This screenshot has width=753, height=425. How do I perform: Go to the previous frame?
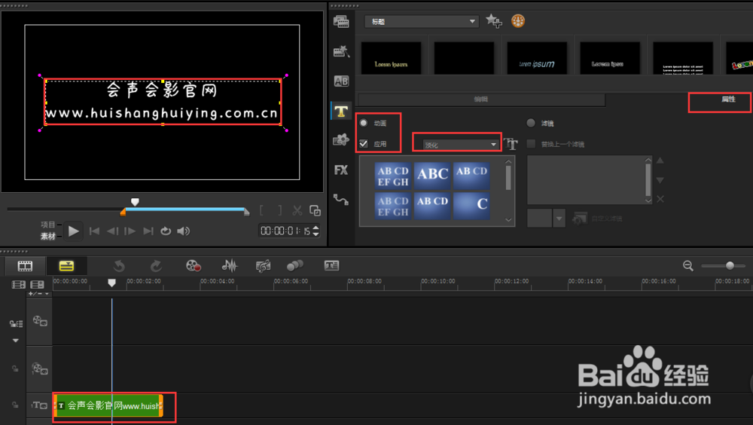point(112,231)
